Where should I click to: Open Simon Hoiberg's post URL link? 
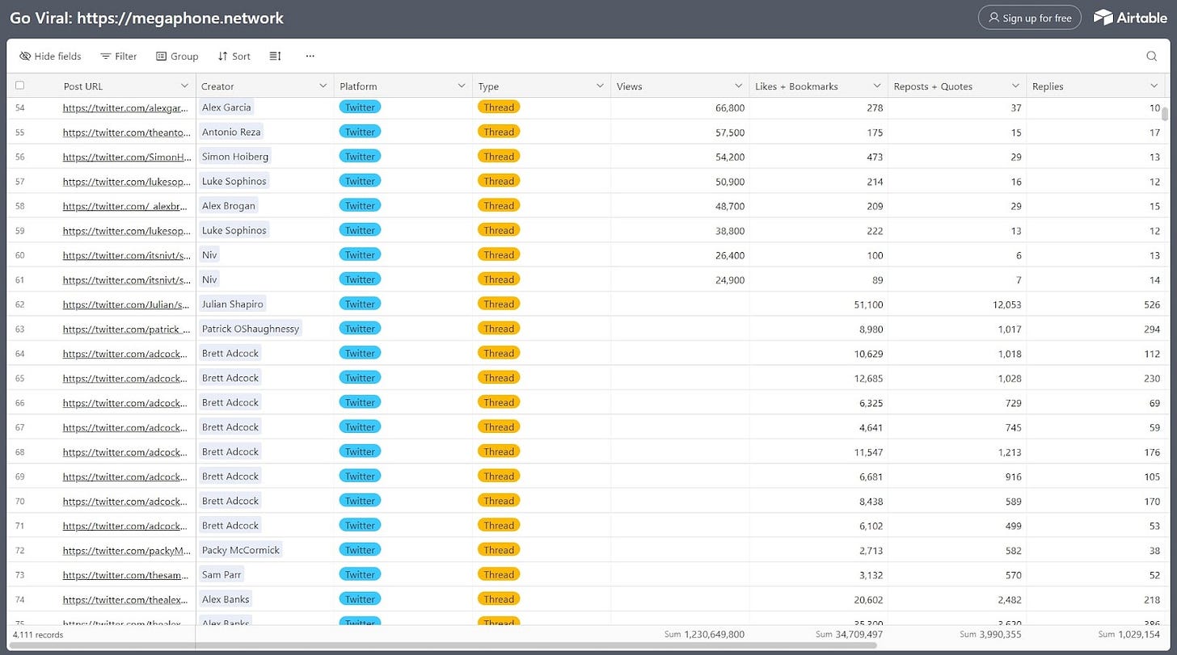(x=127, y=157)
